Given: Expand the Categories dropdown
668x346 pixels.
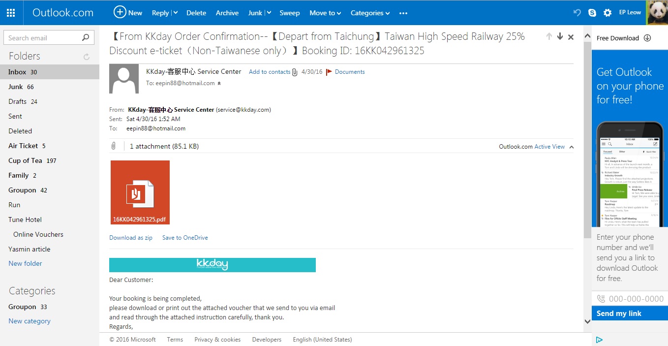Looking at the screenshot, I should (x=388, y=13).
